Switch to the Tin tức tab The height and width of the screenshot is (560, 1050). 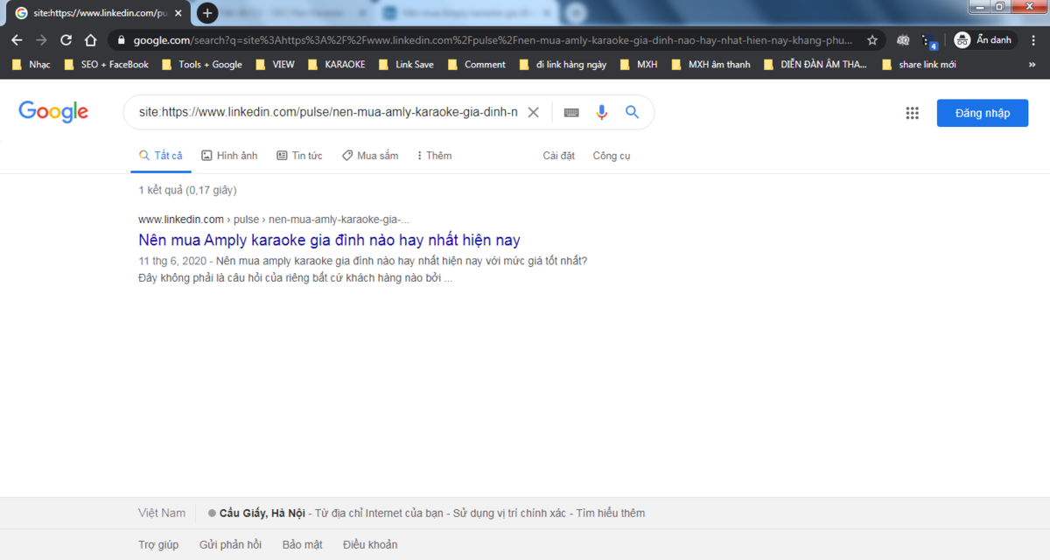click(x=299, y=156)
